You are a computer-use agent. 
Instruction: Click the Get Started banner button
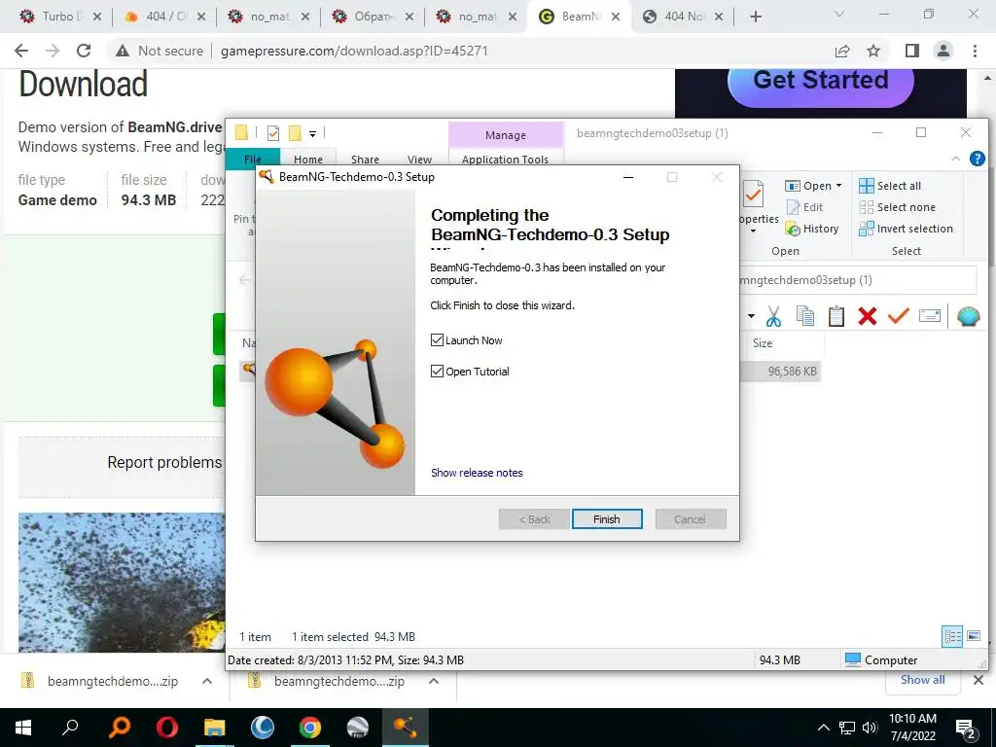pos(821,82)
